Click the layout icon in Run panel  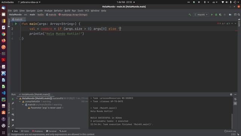(x=13, y=120)
